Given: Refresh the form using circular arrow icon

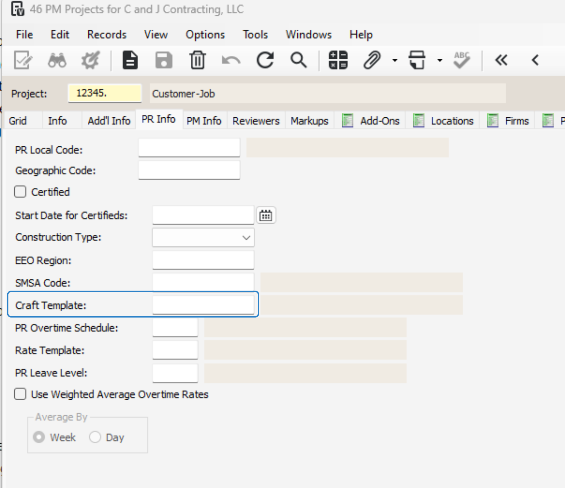Looking at the screenshot, I should point(265,60).
